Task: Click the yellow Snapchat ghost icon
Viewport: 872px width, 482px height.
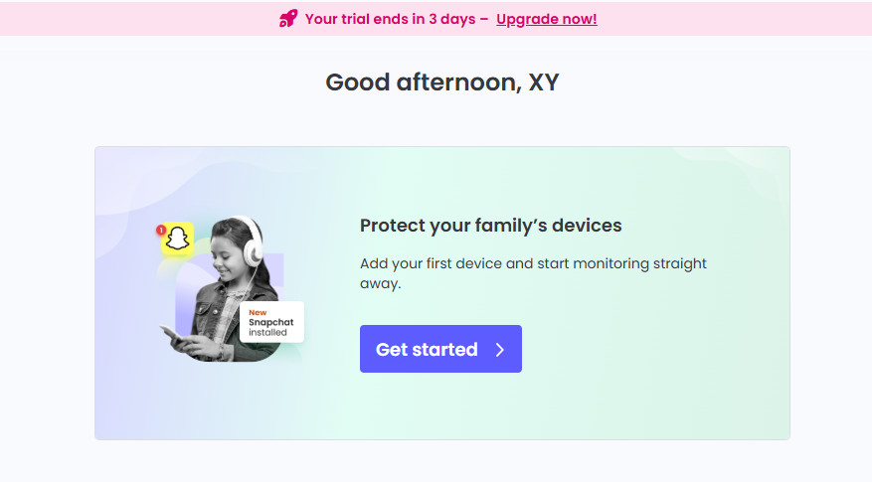Action: click(x=177, y=240)
